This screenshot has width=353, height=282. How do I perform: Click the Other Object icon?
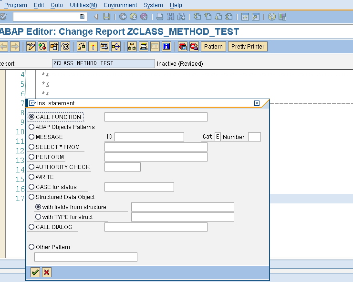pyautogui.click(x=54, y=47)
